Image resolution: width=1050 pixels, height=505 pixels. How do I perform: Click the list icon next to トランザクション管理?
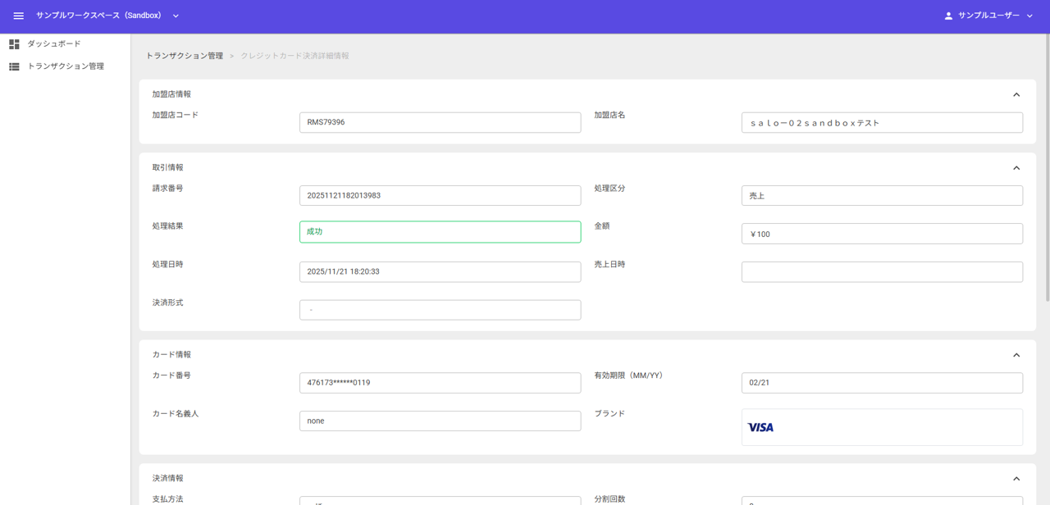click(13, 66)
